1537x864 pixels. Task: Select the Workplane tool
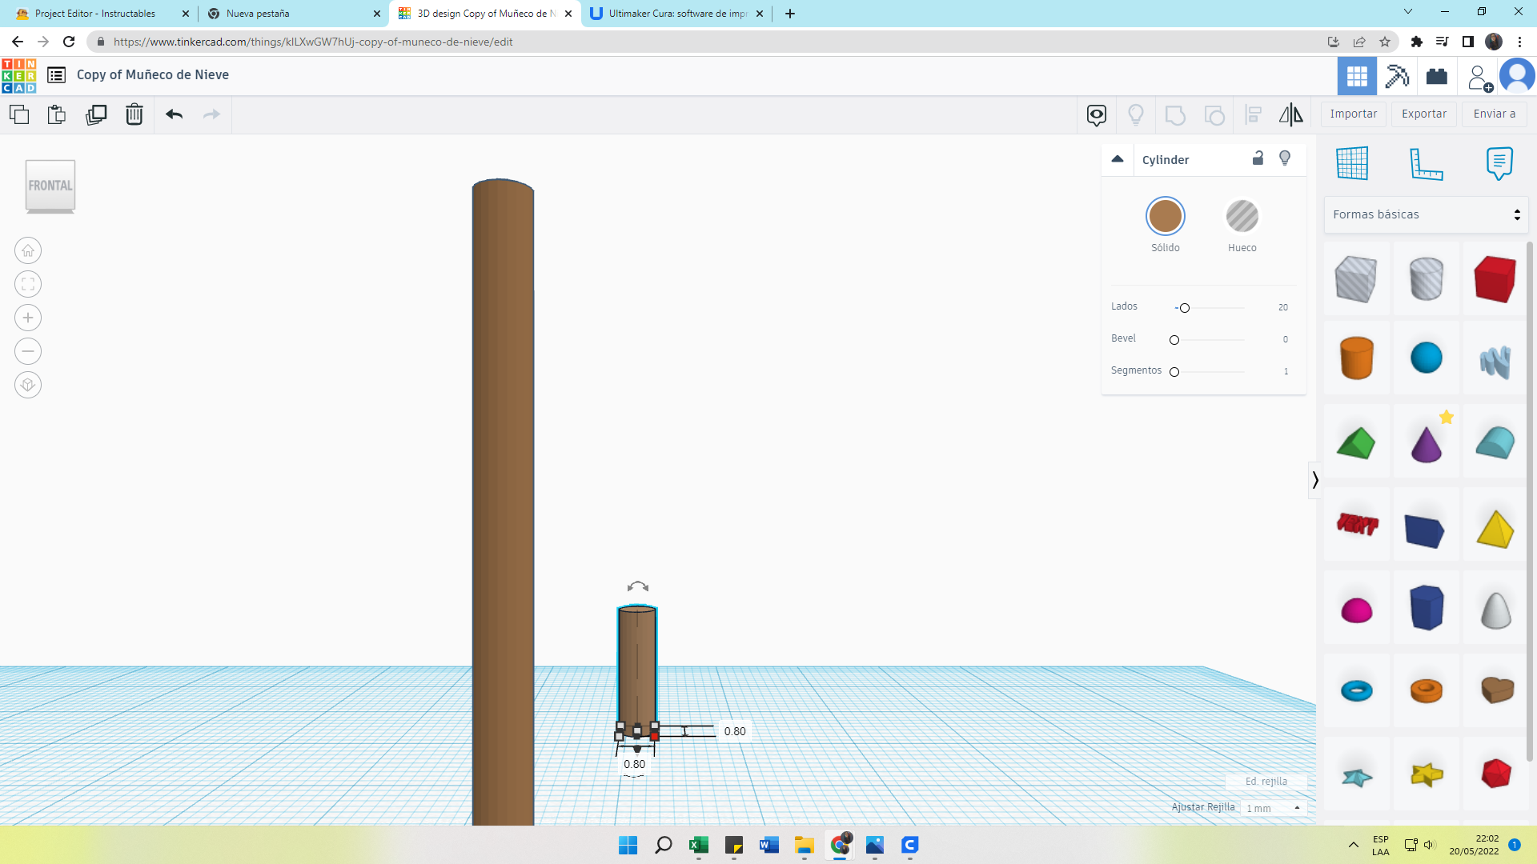click(1352, 164)
